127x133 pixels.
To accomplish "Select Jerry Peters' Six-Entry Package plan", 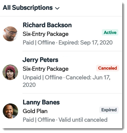I will pos(45,69).
